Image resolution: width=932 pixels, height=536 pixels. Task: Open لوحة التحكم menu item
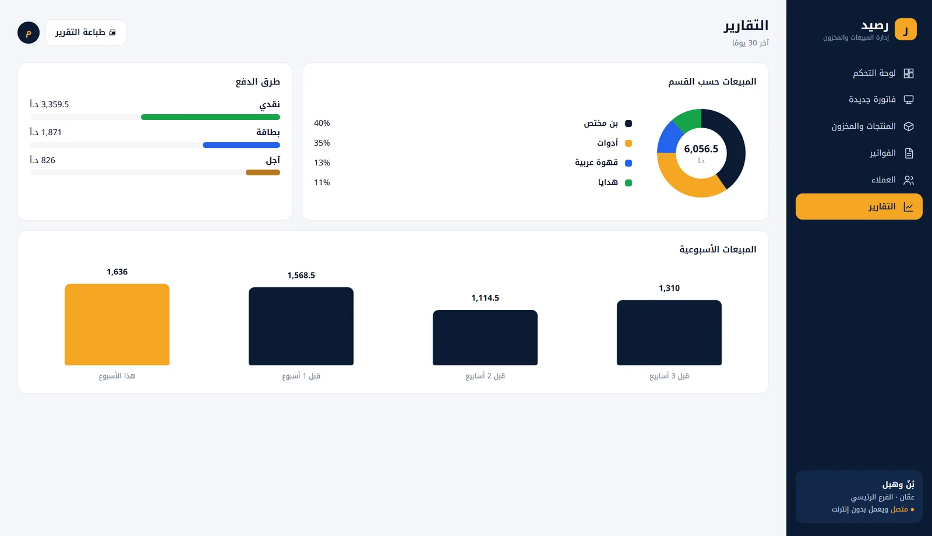(859, 73)
